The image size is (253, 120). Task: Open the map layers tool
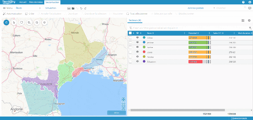coord(45,22)
